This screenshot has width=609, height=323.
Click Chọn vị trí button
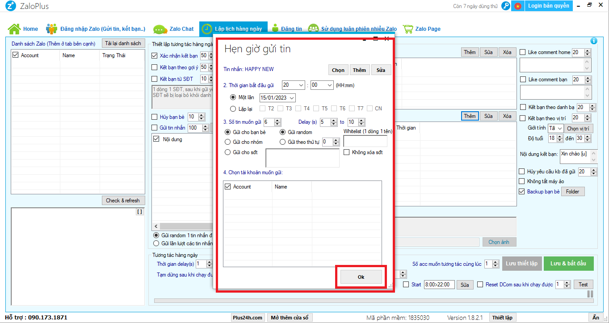click(579, 129)
